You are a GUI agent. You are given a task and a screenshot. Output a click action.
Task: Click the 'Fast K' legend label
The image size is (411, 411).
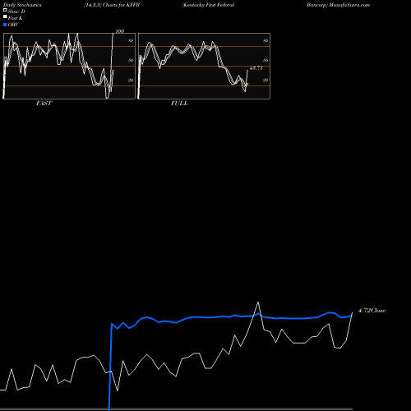coord(16,18)
